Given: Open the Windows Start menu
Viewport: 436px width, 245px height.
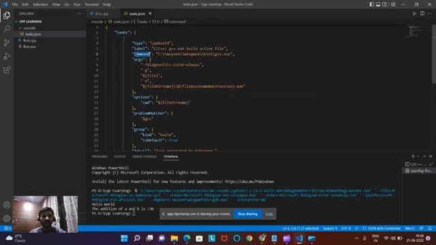Looking at the screenshot, I should coord(124,238).
